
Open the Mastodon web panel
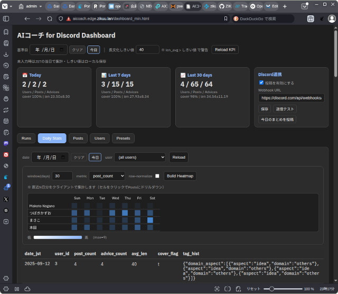tap(6, 143)
